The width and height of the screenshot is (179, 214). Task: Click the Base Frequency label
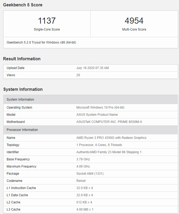[x=18, y=159]
